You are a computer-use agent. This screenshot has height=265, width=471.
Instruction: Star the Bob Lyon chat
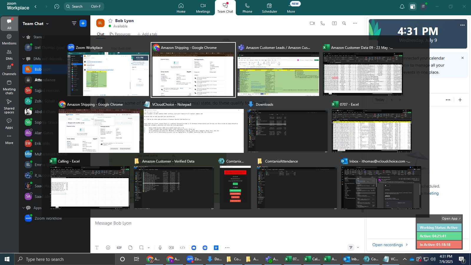point(111,21)
